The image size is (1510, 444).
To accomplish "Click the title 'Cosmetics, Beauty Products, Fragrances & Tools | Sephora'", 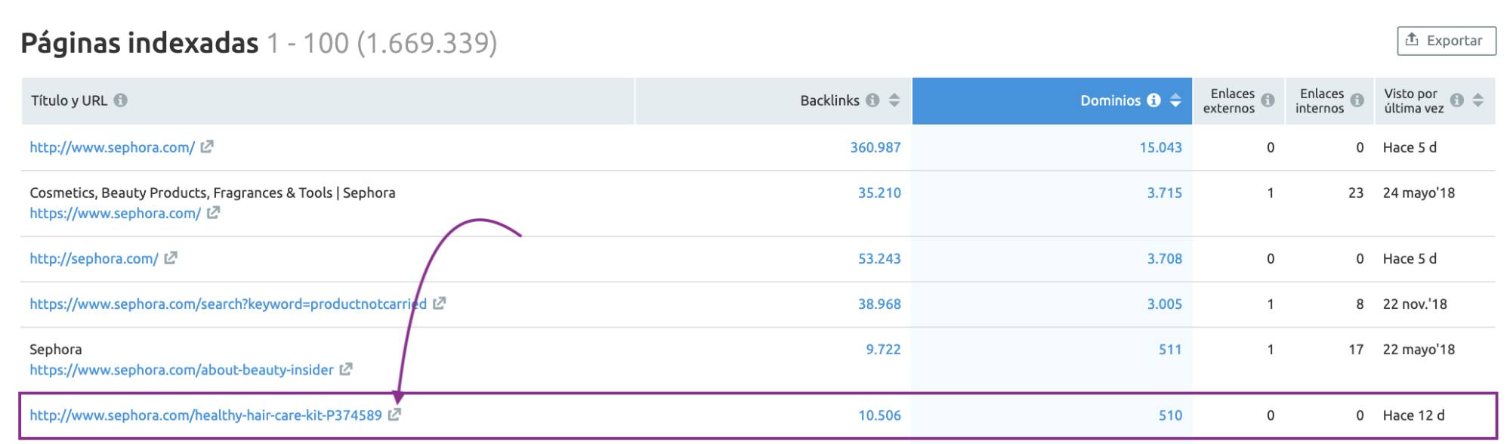I will coord(212,193).
